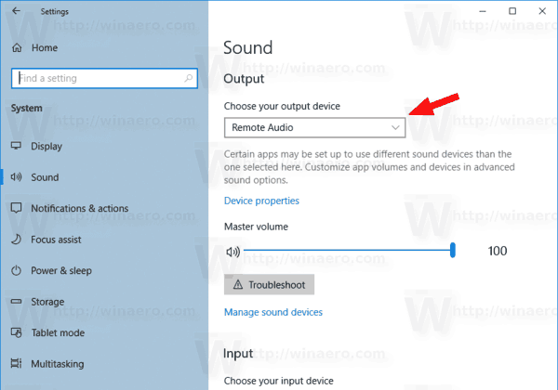Open the Device properties link

click(x=261, y=201)
